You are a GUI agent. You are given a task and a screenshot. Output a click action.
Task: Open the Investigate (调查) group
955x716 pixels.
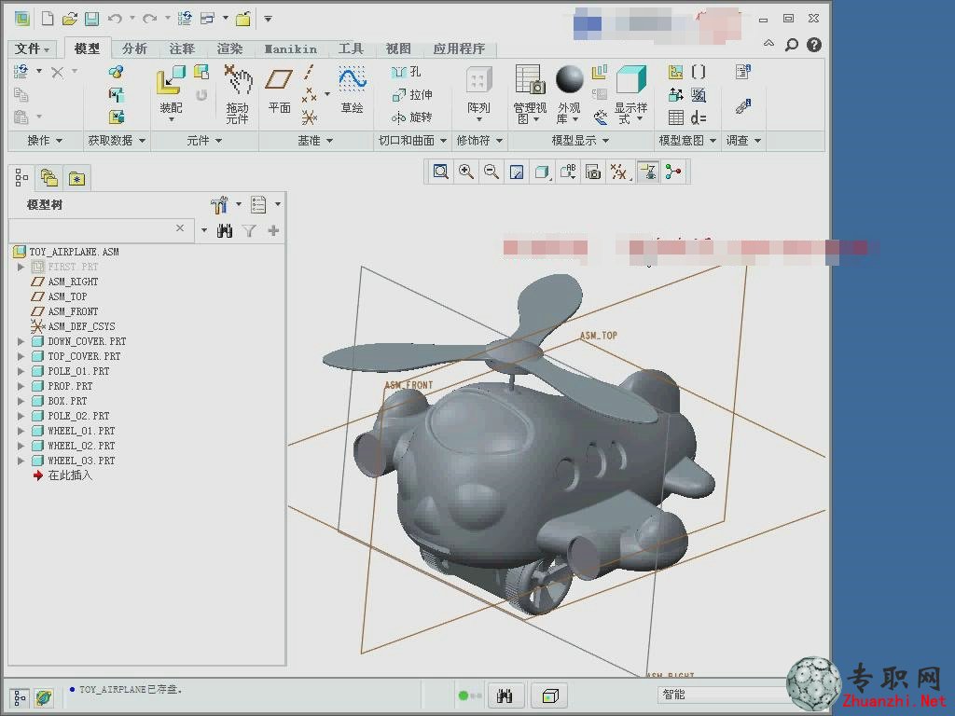coord(743,141)
